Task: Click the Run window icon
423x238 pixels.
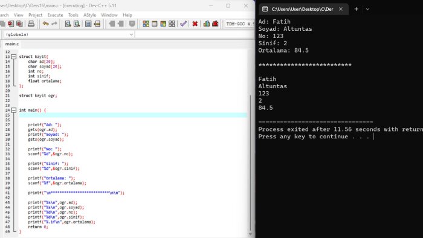Action: click(x=155, y=24)
